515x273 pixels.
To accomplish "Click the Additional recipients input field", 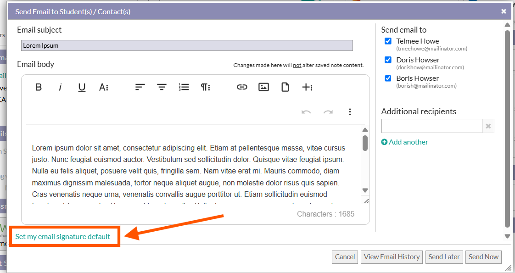I will pos(431,126).
